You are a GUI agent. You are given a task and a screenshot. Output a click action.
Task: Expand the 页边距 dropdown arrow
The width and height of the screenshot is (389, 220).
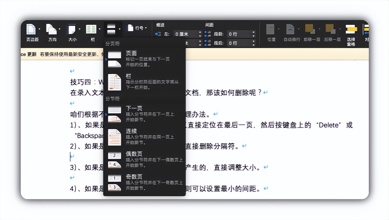point(39,29)
